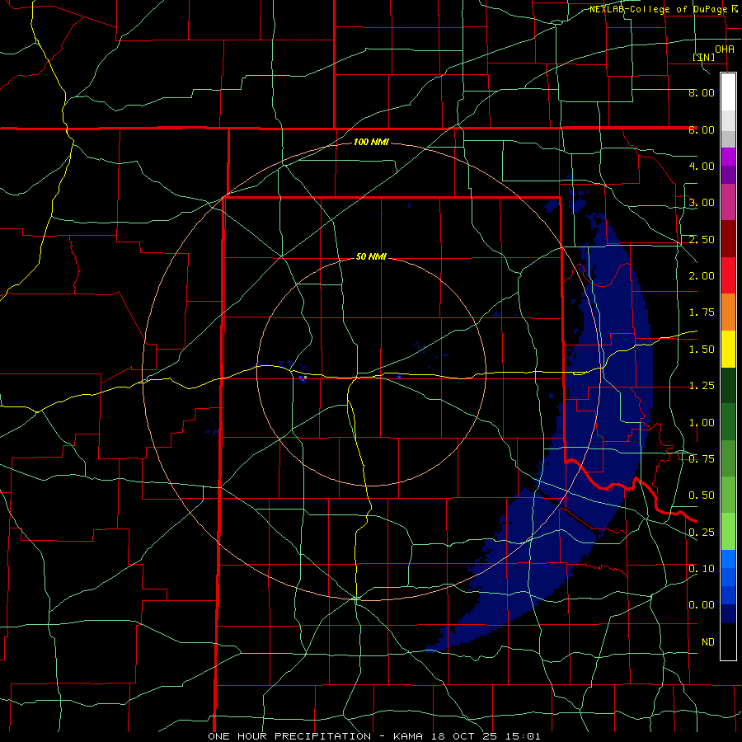
Task: Click the ND legend label
Action: (x=708, y=642)
